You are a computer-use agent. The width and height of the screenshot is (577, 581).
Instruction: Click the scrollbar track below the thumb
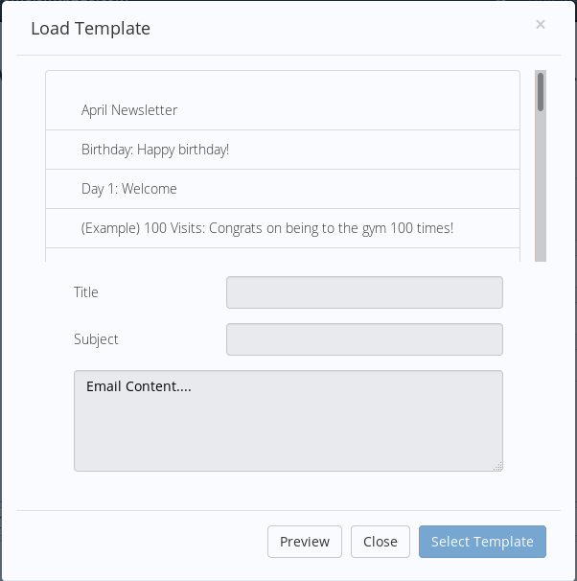[541, 192]
